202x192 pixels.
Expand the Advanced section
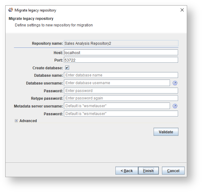point(16,121)
